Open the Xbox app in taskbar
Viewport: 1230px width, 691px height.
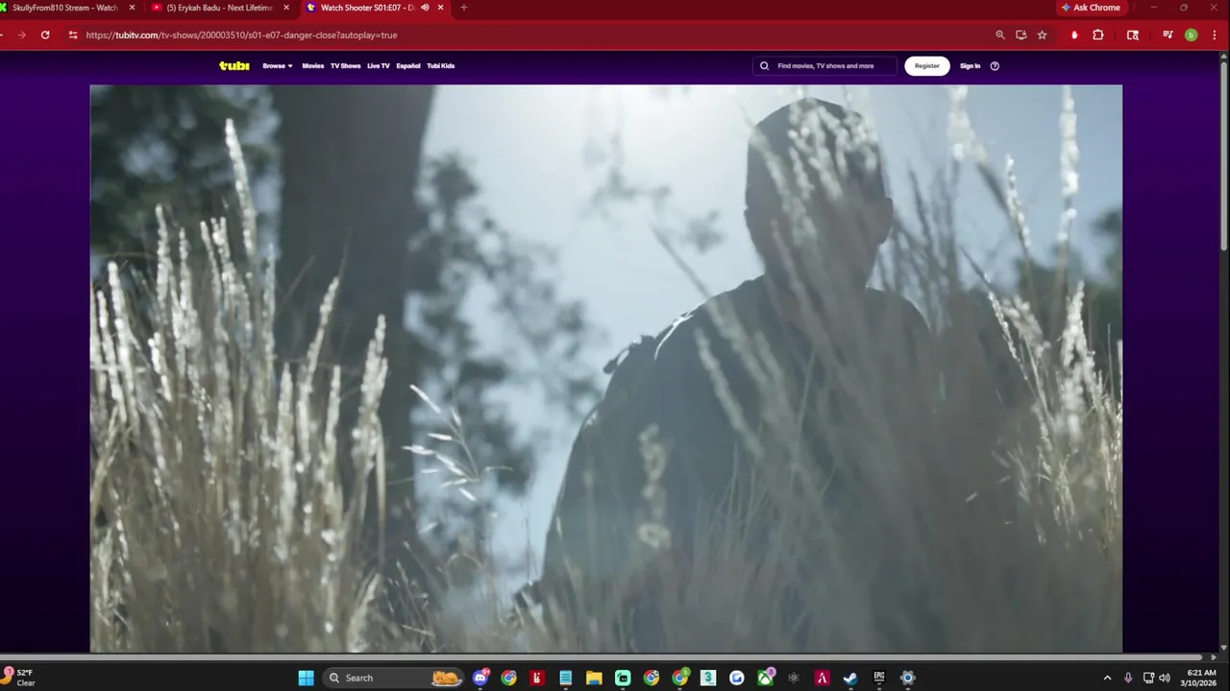(765, 678)
